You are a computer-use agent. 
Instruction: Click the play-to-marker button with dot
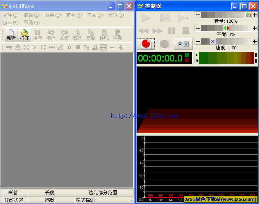pos(183,18)
